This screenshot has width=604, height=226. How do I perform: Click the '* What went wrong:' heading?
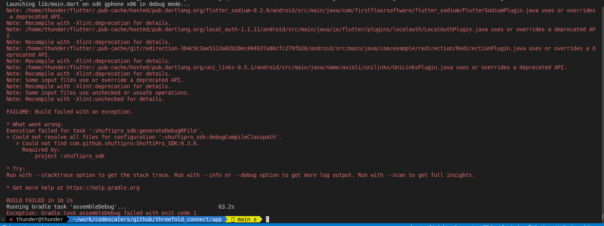[35, 124]
